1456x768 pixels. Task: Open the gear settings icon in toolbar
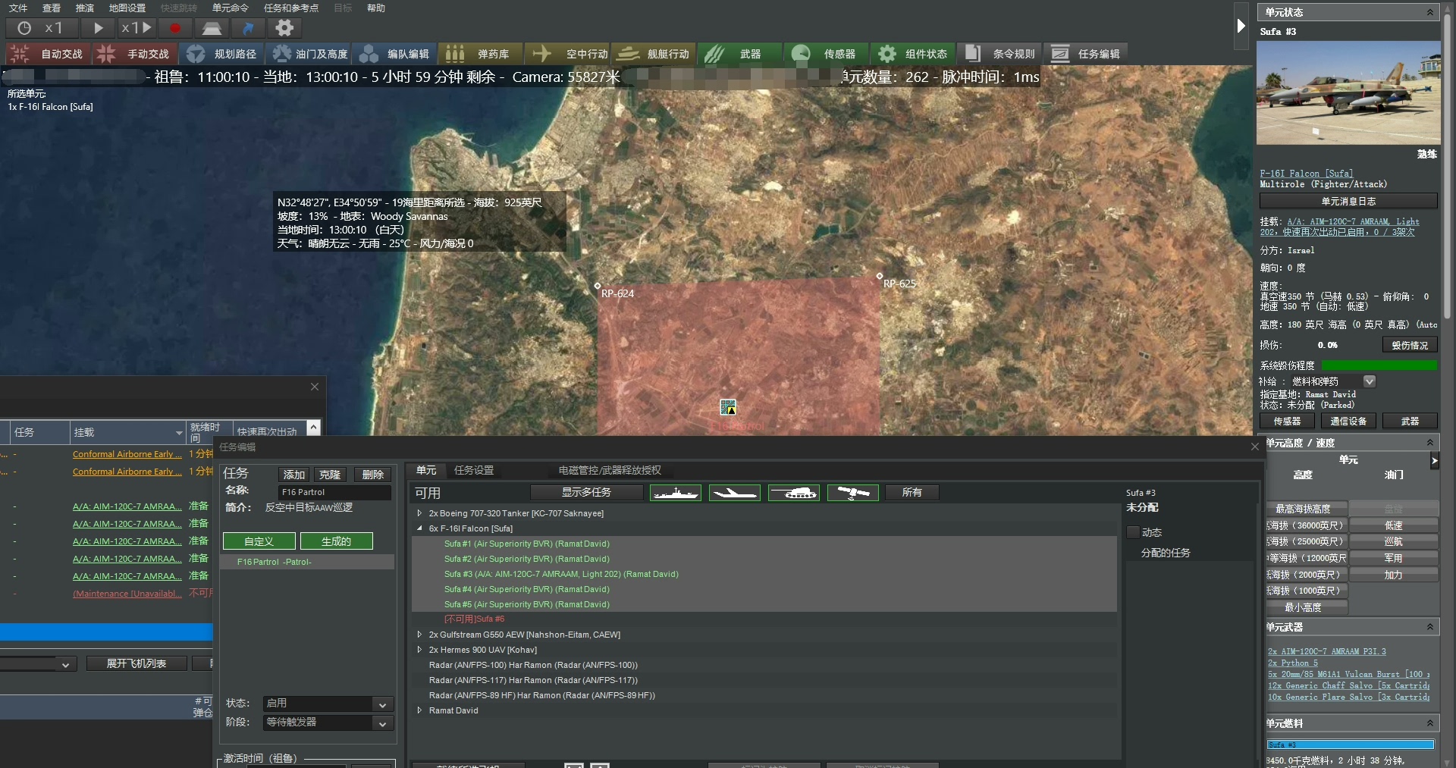[284, 28]
